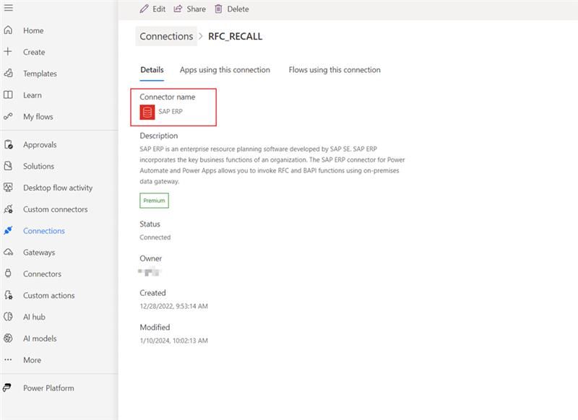Select Connections in sidebar
The width and height of the screenshot is (578, 420).
tap(44, 231)
